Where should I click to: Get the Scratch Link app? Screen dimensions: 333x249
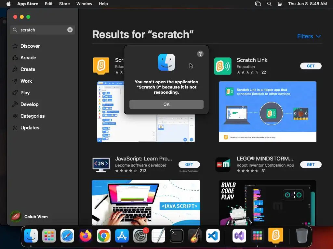(x=311, y=66)
